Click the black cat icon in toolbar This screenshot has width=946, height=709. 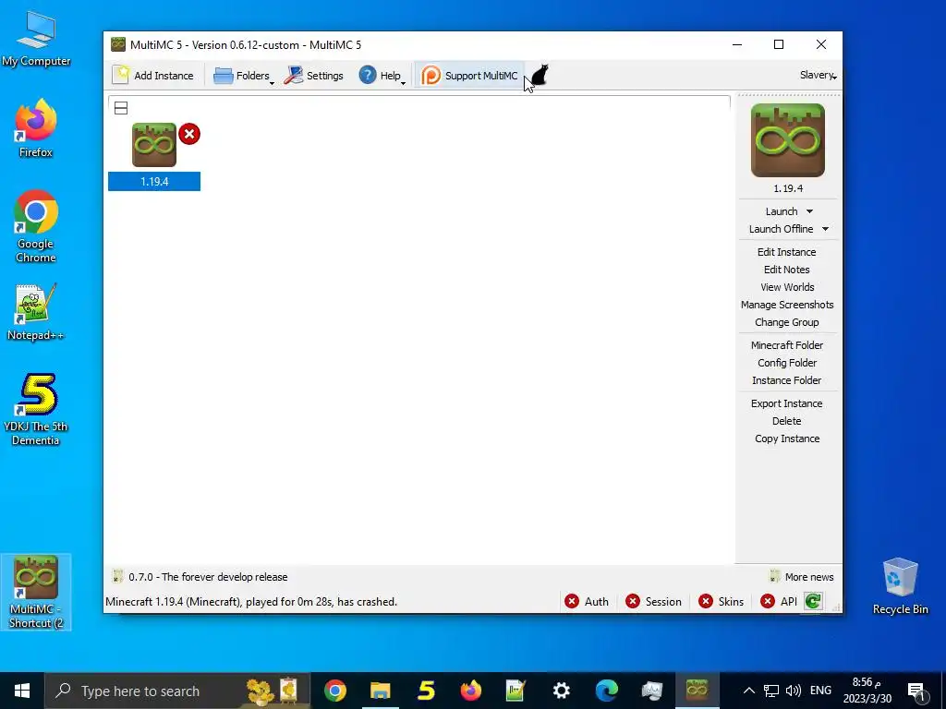pyautogui.click(x=540, y=76)
